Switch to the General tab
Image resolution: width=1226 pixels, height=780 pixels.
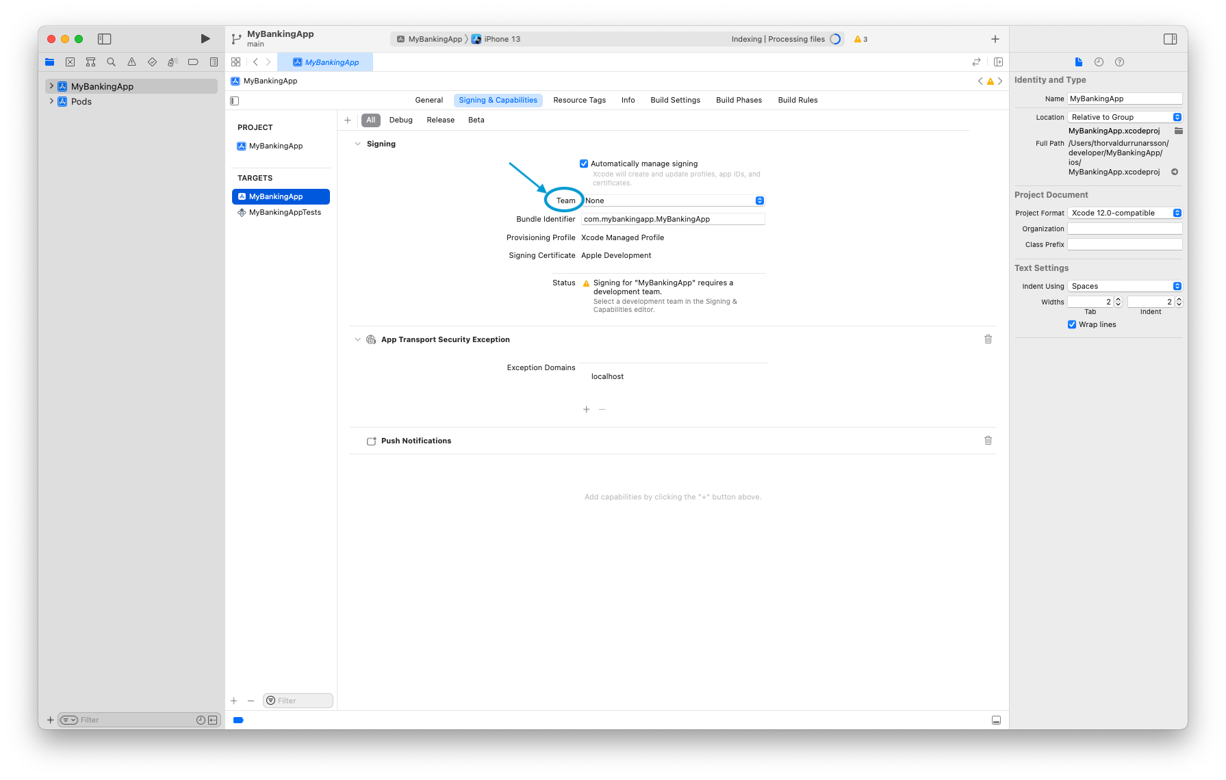point(429,100)
